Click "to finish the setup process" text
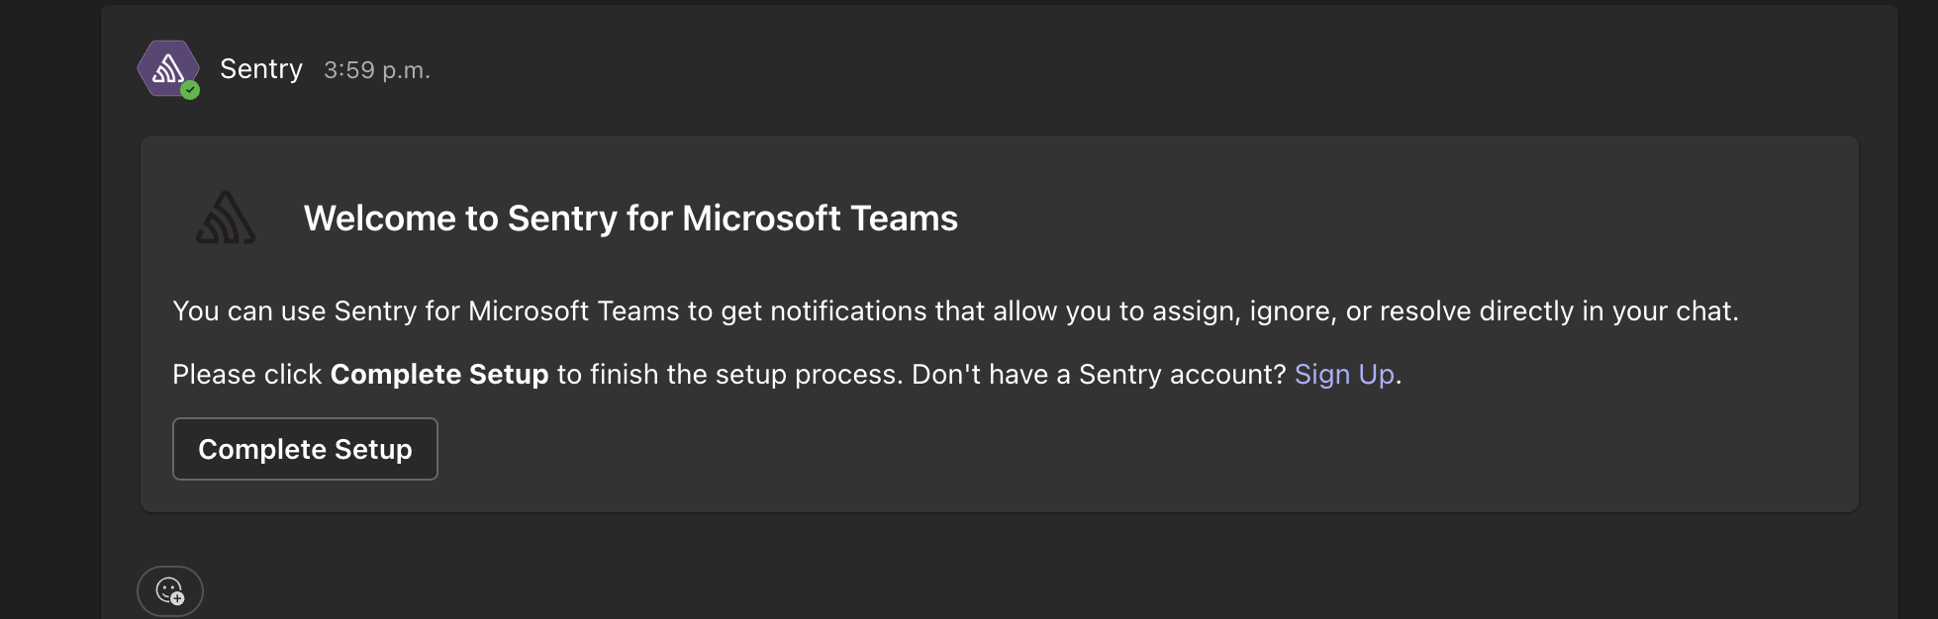This screenshot has height=619, width=1938. [729, 375]
